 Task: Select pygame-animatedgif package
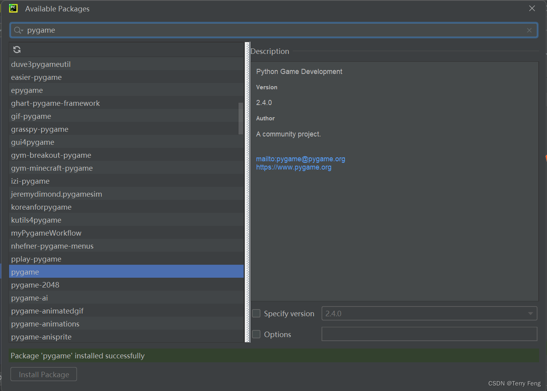(x=126, y=311)
